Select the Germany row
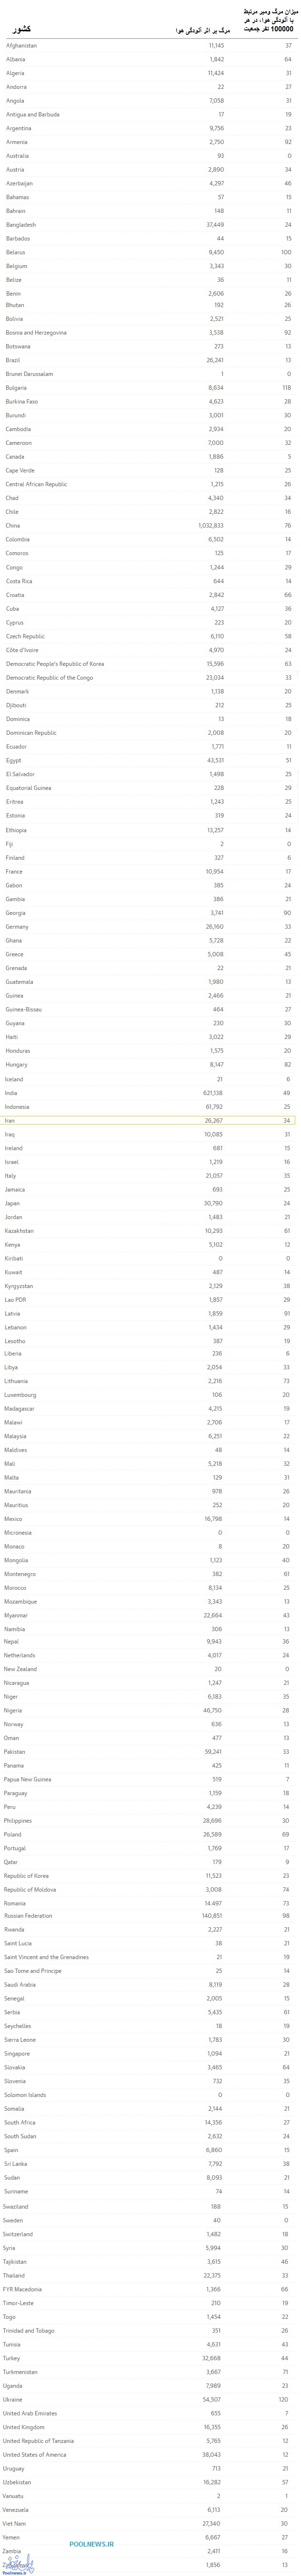The height and width of the screenshot is (2576, 301). [150, 926]
